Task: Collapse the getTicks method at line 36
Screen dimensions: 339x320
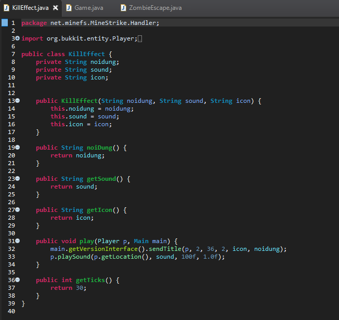Action: coord(17,280)
